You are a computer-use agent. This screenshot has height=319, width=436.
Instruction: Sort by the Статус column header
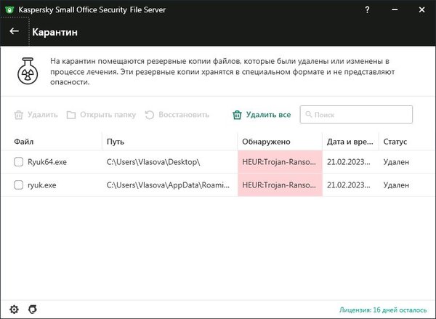[395, 141]
